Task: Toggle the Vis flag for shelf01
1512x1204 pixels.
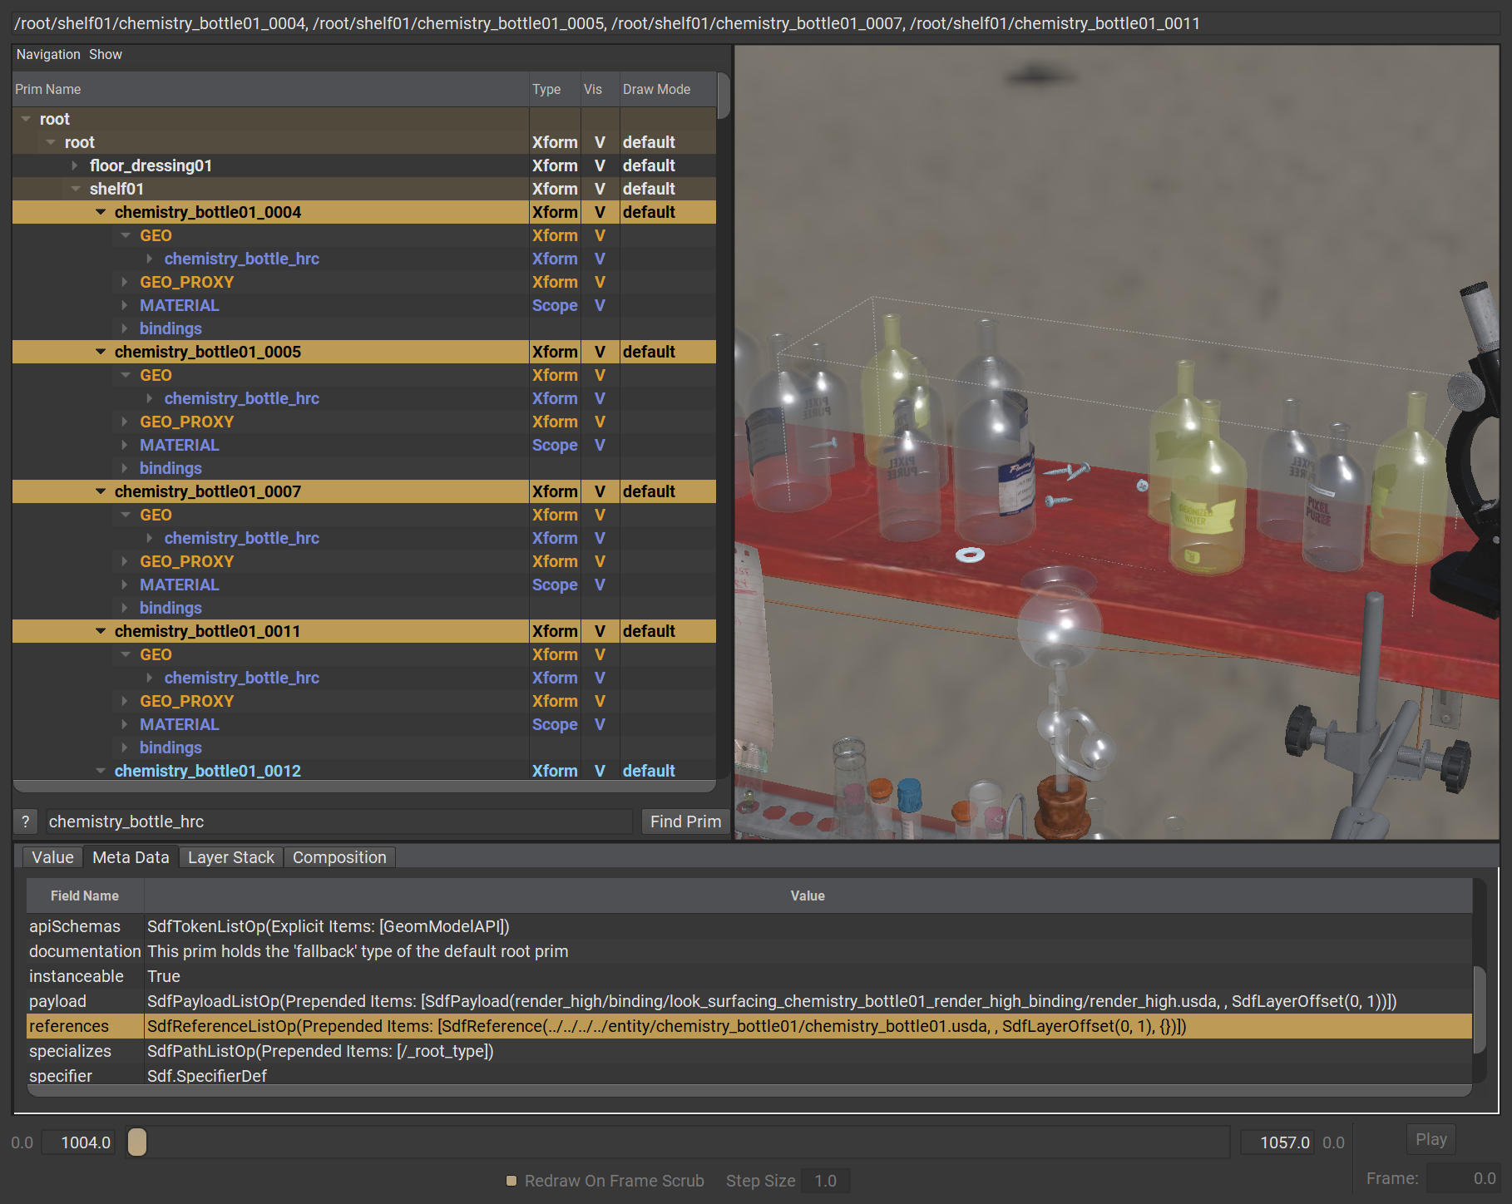Action: [x=599, y=189]
